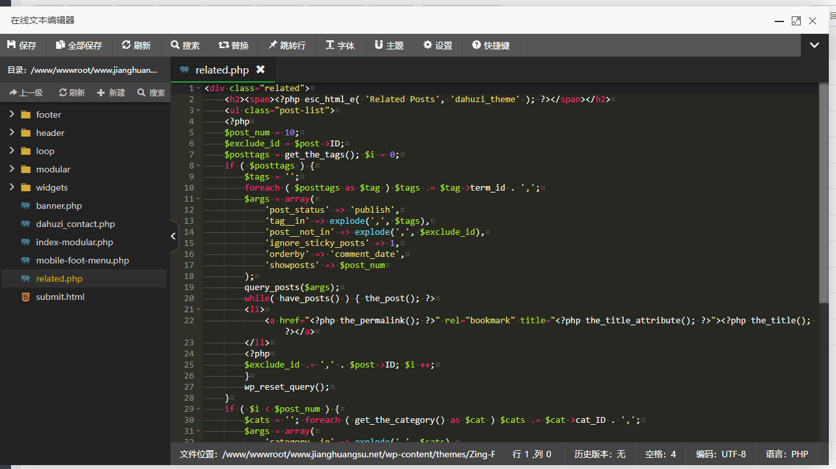Click the PHP icon beside banner.php
Image resolution: width=836 pixels, height=469 pixels.
pyautogui.click(x=25, y=206)
